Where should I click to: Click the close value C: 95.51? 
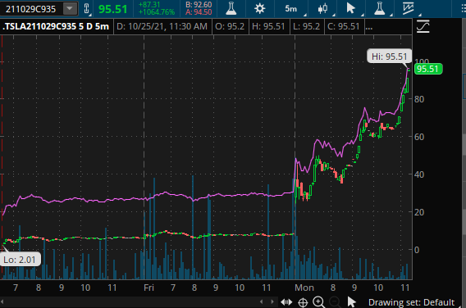[x=344, y=27]
